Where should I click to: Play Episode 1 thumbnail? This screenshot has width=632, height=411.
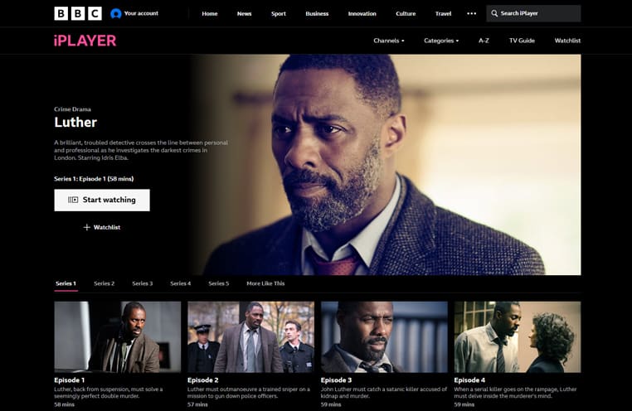[x=117, y=336]
